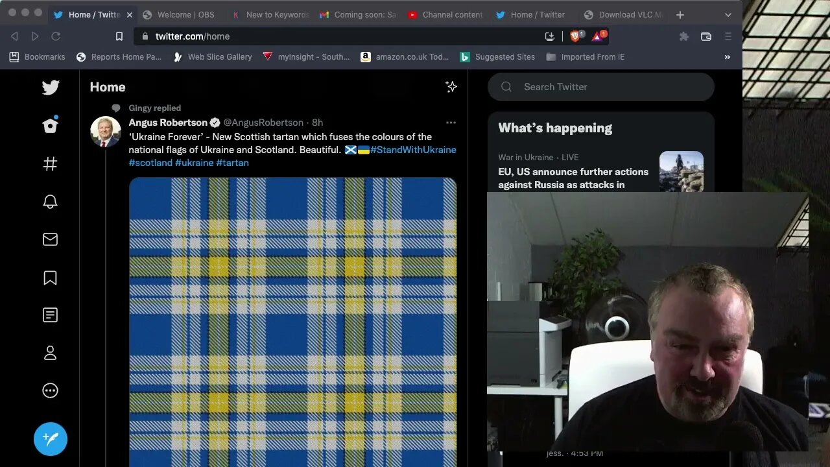830x467 pixels.
Task: Open the Bookmarks folder in the bookmarks bar
Action: click(x=37, y=57)
